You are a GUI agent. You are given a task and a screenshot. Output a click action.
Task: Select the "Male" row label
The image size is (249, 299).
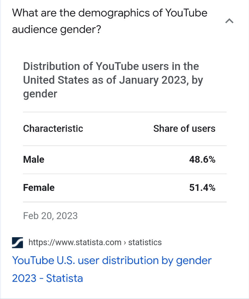pos(34,159)
